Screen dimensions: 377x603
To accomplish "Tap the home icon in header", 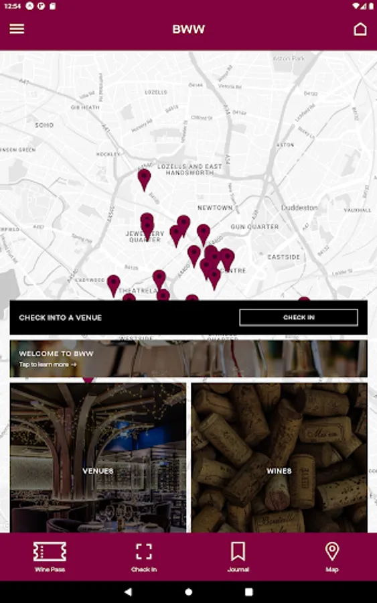I will pyautogui.click(x=360, y=29).
